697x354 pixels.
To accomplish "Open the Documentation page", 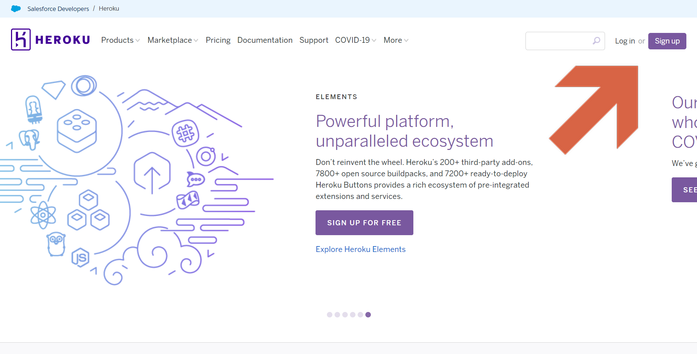I will click(x=265, y=40).
